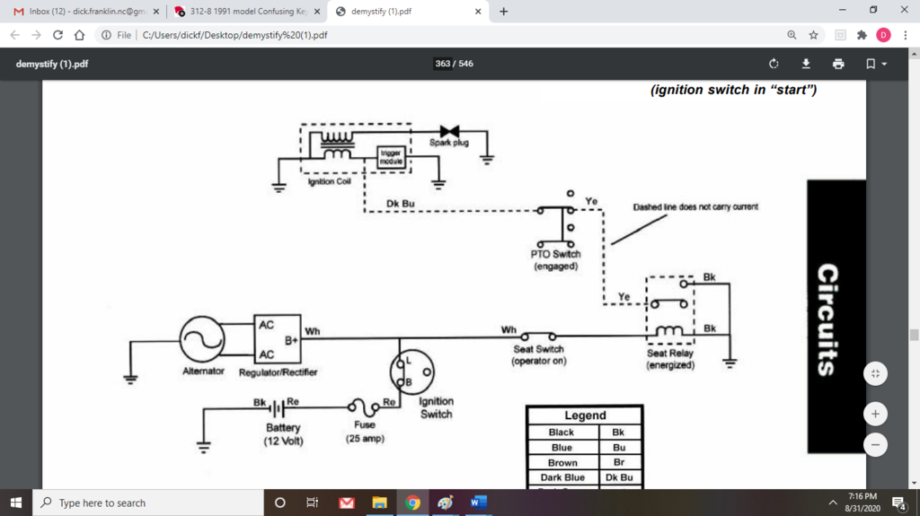Switch to the 312-8 1991 model tab
Image resolution: width=920 pixels, height=516 pixels.
(x=247, y=11)
